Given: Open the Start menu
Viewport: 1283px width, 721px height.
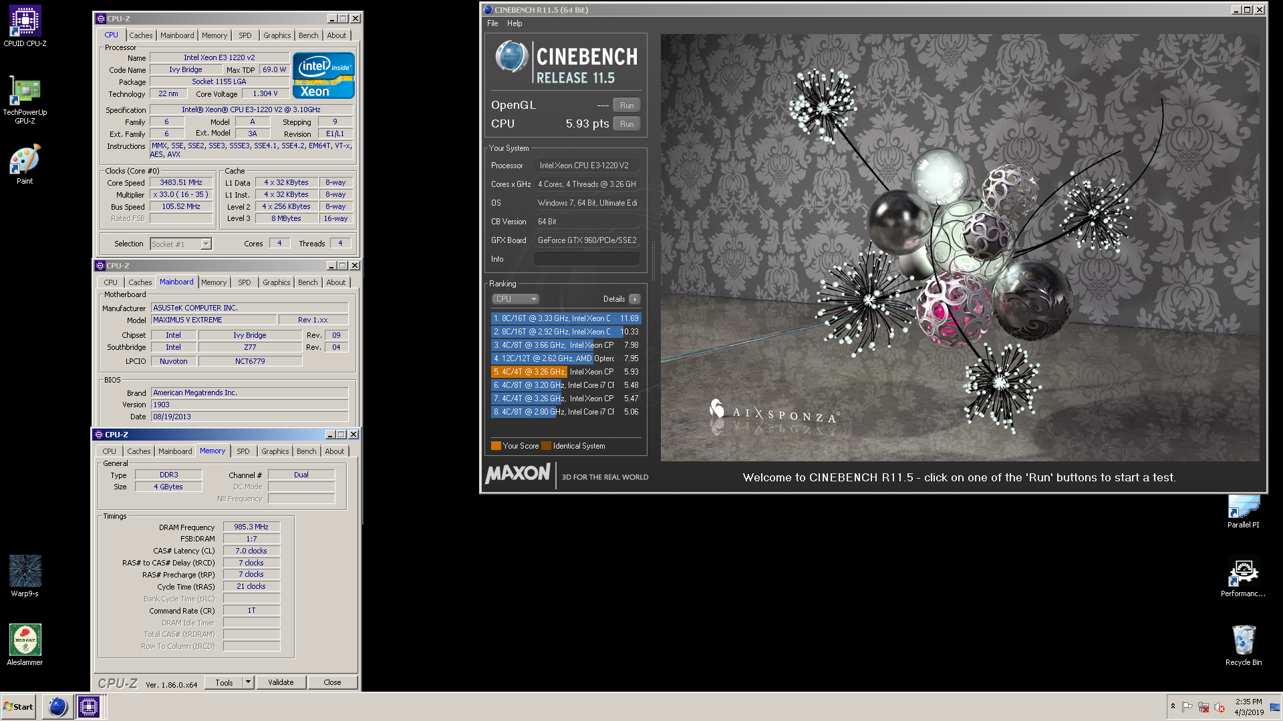Looking at the screenshot, I should 19,706.
